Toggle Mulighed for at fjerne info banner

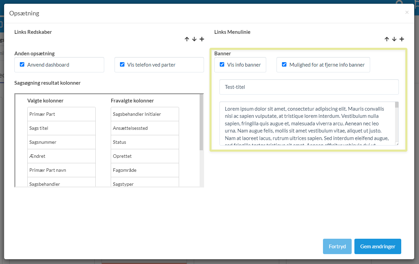(284, 65)
